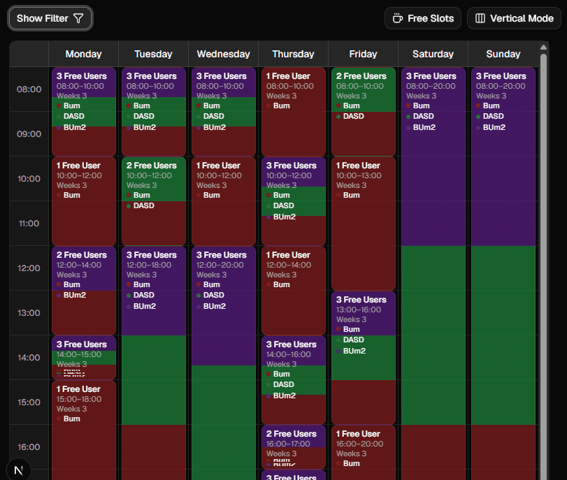Open the Free Slots view
Screen dimensions: 567x480
pos(423,18)
